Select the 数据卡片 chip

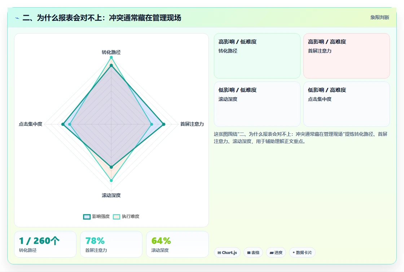(302, 253)
